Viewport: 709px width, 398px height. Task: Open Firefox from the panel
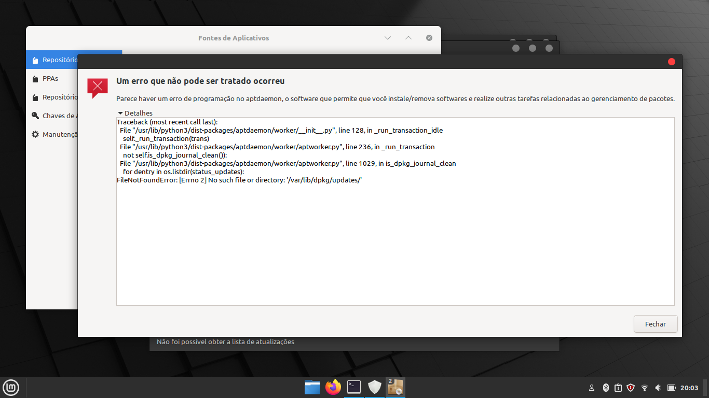click(333, 387)
